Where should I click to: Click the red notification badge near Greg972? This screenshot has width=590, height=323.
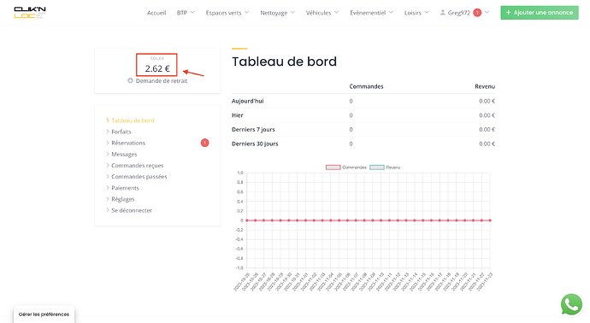(x=477, y=13)
